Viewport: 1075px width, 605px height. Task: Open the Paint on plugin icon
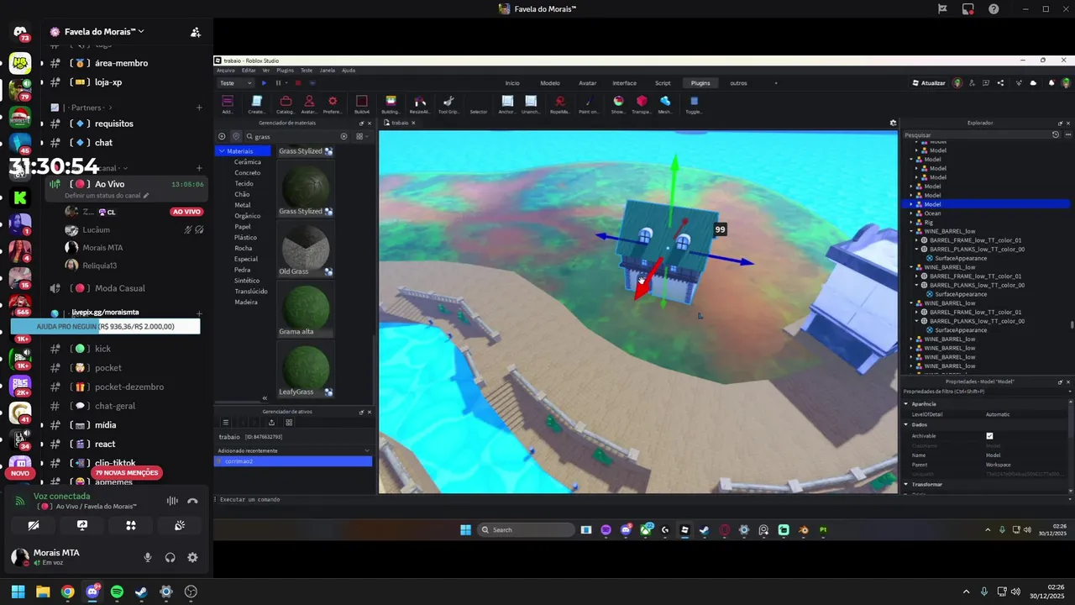pos(589,104)
